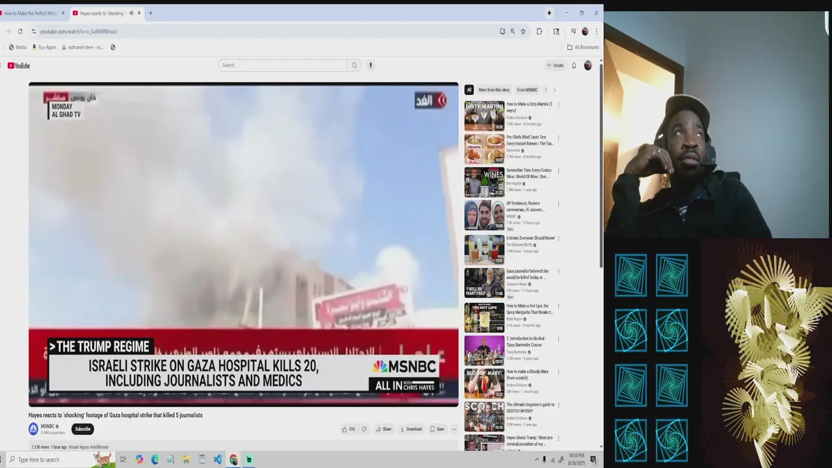Select 'More from this story' chip
Screen dimensions: 832x468
coord(494,90)
